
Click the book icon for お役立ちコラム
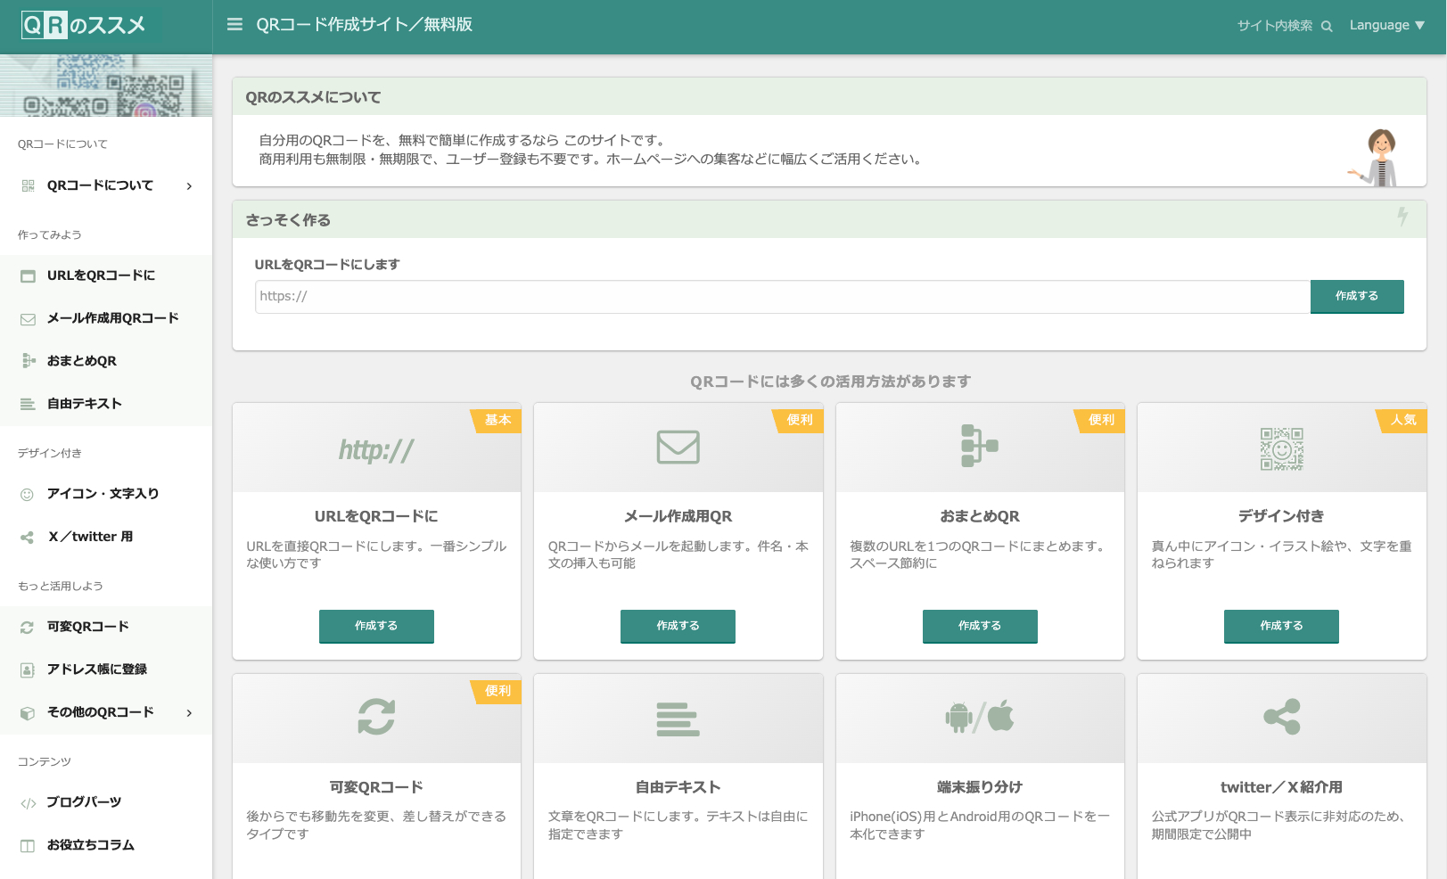(x=28, y=846)
